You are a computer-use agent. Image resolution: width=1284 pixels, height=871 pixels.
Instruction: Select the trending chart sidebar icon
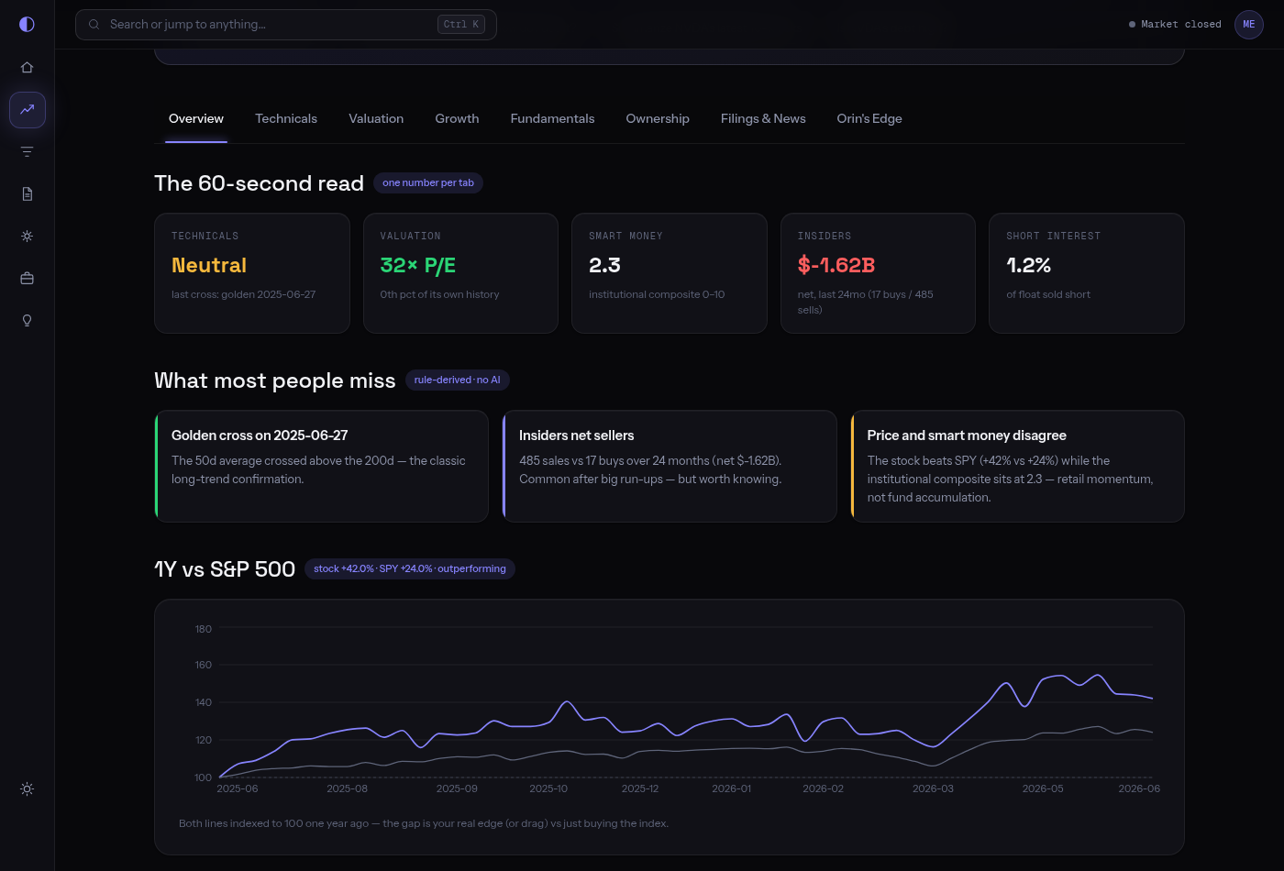point(27,109)
